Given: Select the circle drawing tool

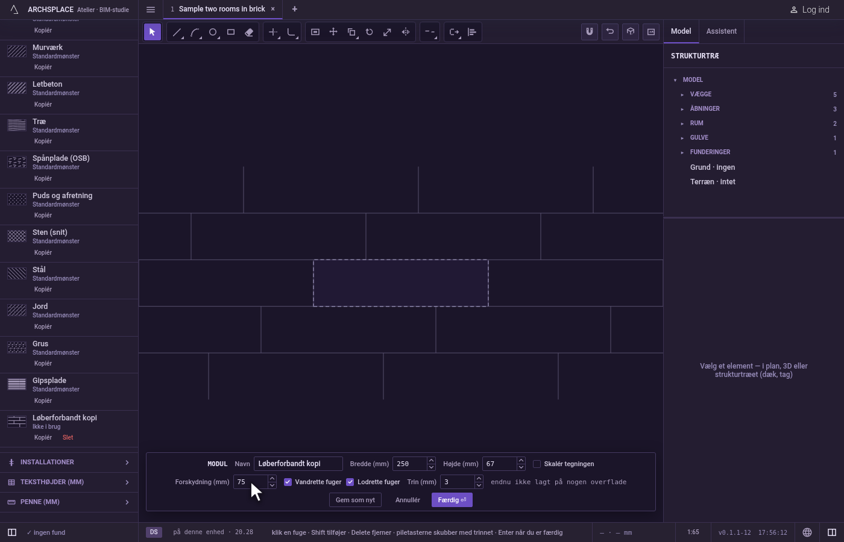Looking at the screenshot, I should (213, 32).
